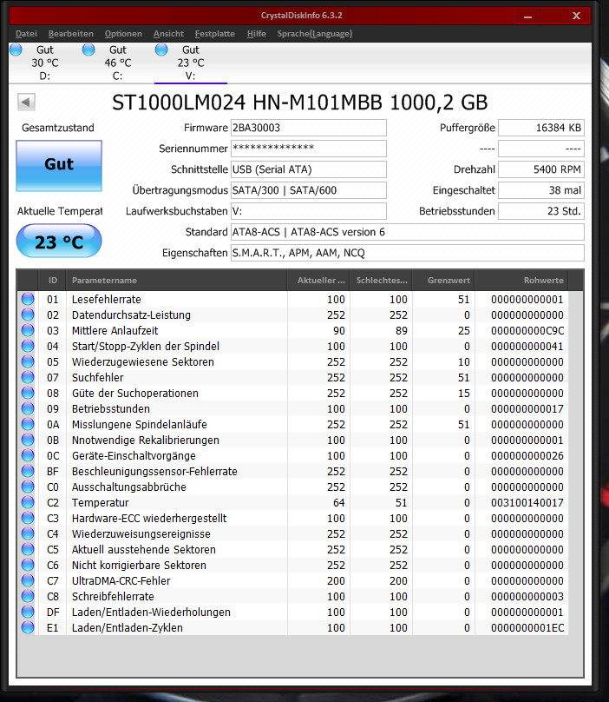Click the Schlechtes column header

coord(381,281)
